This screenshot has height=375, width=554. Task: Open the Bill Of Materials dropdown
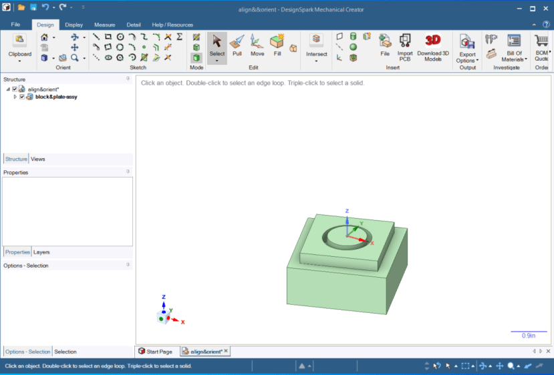click(x=526, y=59)
